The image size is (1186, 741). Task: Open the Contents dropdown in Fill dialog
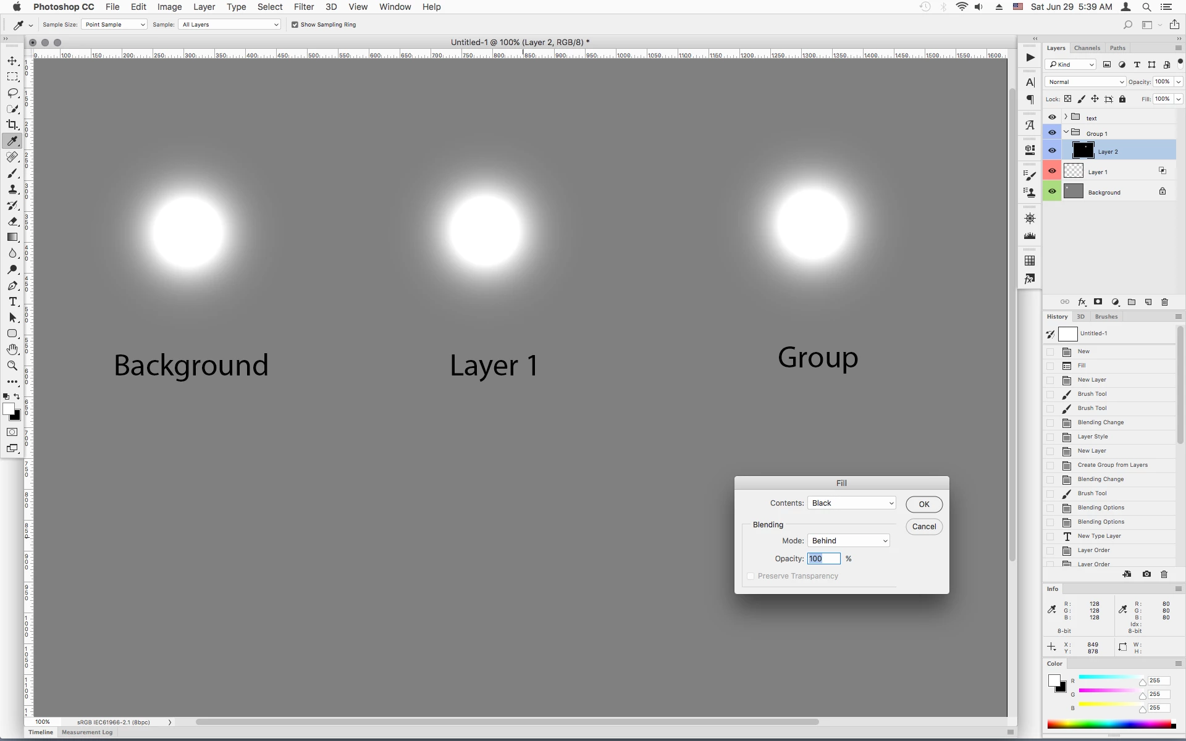pos(851,503)
